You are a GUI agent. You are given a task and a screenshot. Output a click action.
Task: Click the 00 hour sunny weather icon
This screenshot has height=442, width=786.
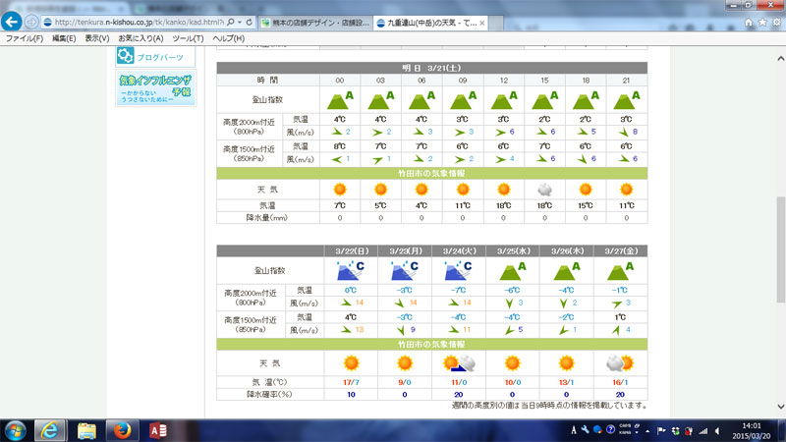click(340, 190)
